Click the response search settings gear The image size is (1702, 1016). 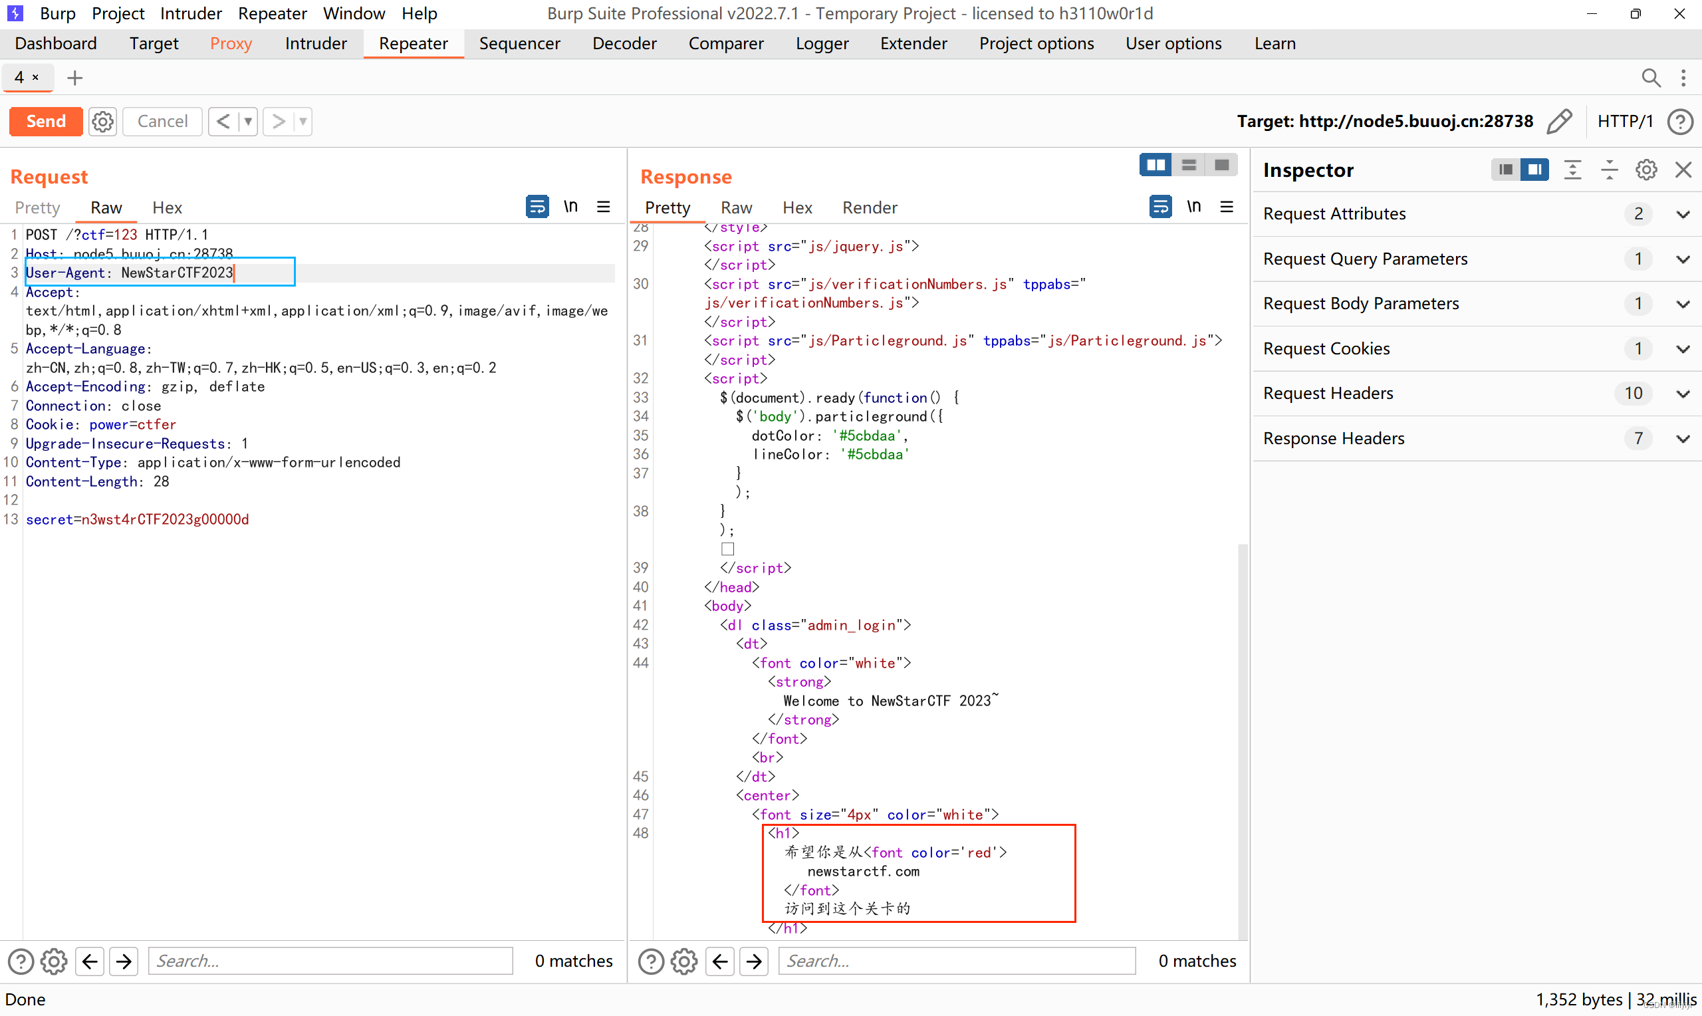(x=683, y=961)
